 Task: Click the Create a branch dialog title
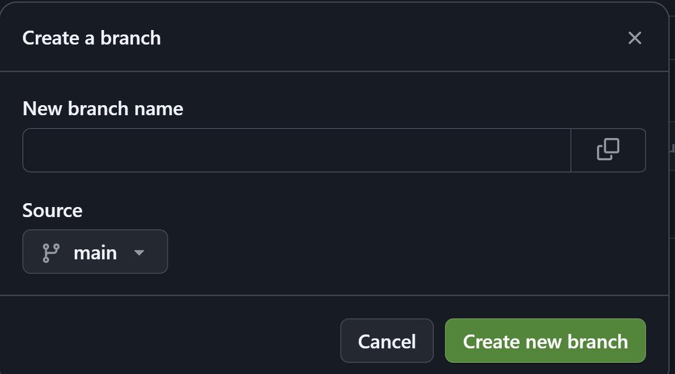[x=91, y=38]
